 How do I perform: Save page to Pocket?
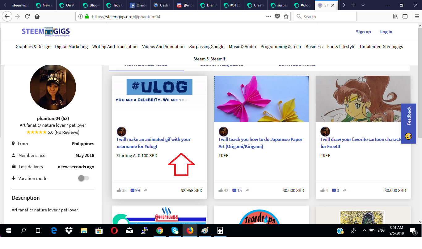click(277, 17)
